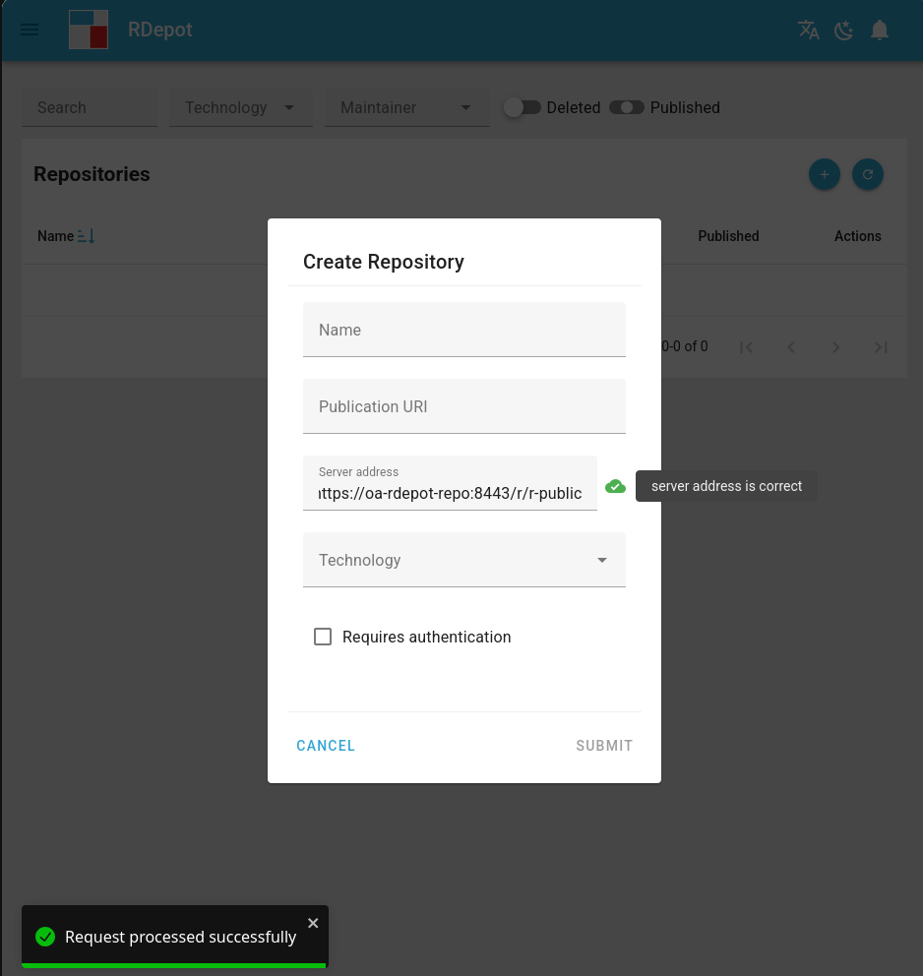
Task: Open the Technology filter dropdown in toolbar
Action: tap(241, 107)
